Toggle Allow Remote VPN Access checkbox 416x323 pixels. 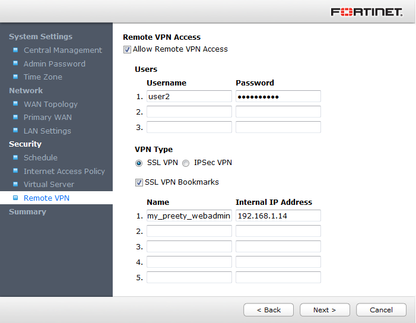tap(127, 49)
